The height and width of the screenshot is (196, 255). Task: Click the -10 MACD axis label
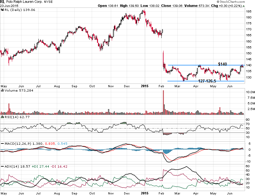[248, 162]
